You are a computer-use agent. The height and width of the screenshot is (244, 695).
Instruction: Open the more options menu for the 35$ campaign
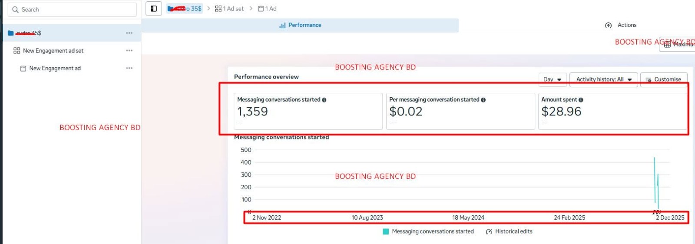[x=129, y=33]
